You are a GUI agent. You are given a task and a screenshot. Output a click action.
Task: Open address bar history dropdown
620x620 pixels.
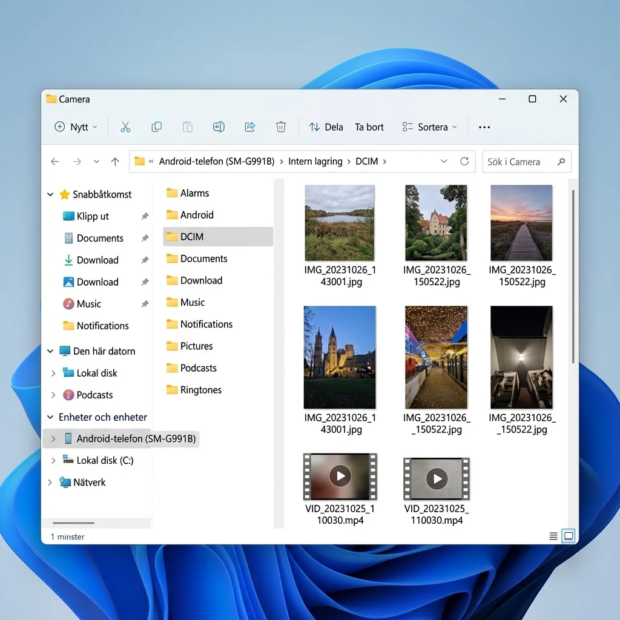(x=444, y=161)
